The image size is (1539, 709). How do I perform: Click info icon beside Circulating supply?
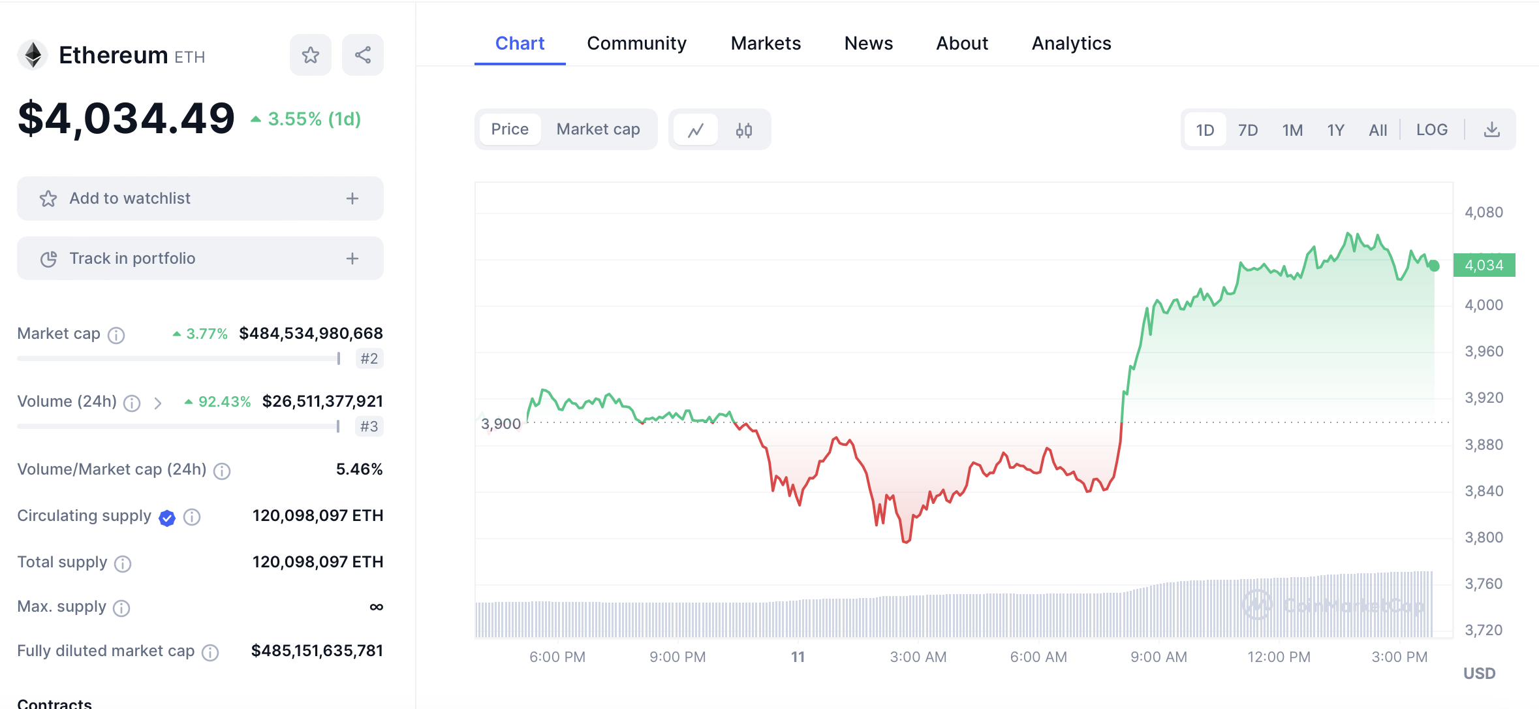tap(192, 517)
